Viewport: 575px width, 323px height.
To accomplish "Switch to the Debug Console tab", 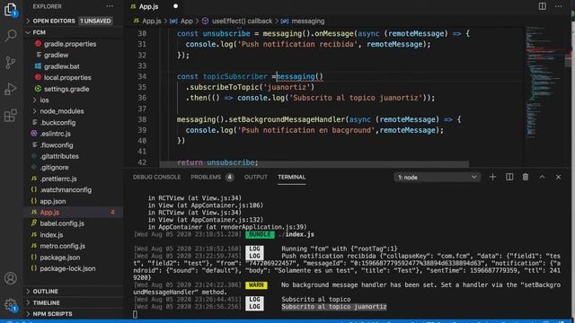I will (x=156, y=178).
